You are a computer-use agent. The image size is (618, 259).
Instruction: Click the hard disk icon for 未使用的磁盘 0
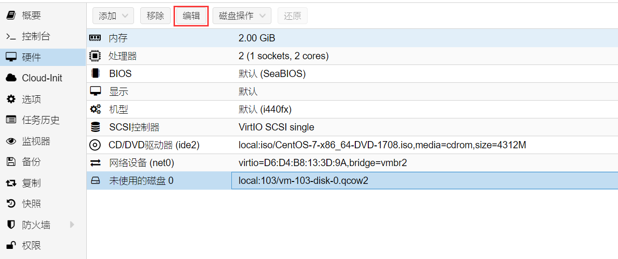95,181
